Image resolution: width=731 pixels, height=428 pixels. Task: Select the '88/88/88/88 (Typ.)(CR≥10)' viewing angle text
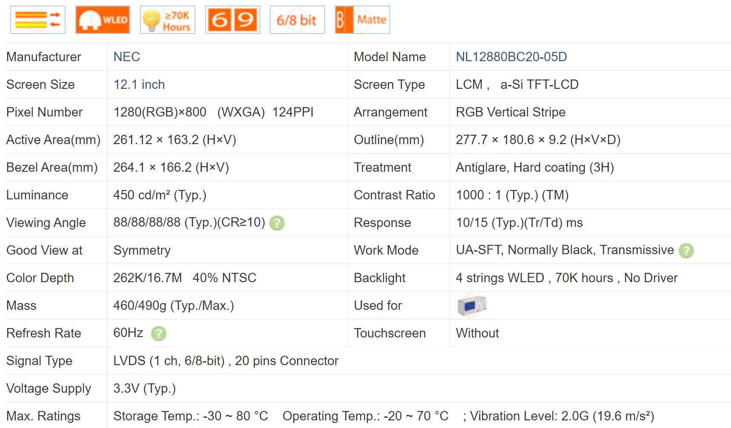click(189, 222)
